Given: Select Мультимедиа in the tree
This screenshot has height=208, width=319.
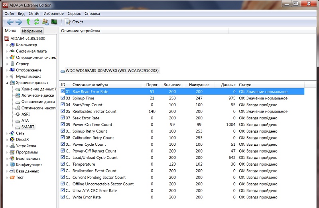Looking at the screenshot, I should pos(29,76).
